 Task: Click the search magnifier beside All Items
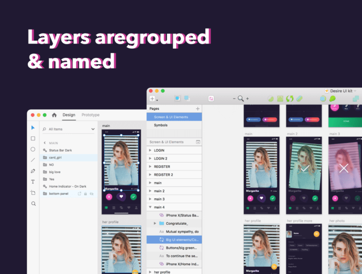click(x=44, y=129)
